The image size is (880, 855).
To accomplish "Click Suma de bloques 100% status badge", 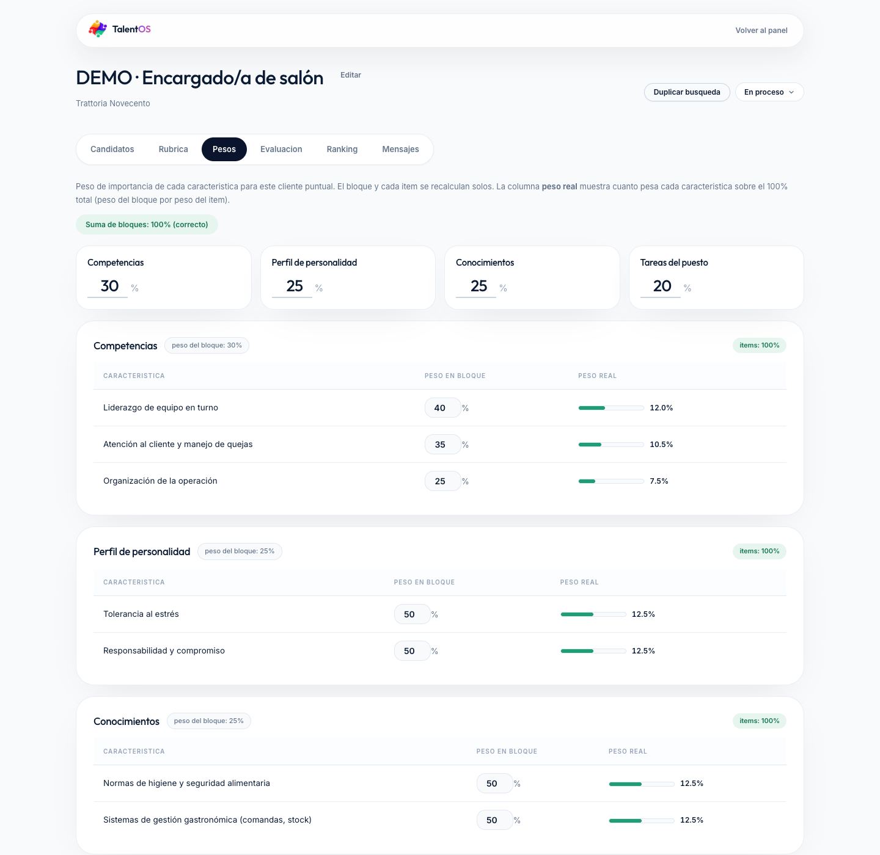I will [147, 225].
